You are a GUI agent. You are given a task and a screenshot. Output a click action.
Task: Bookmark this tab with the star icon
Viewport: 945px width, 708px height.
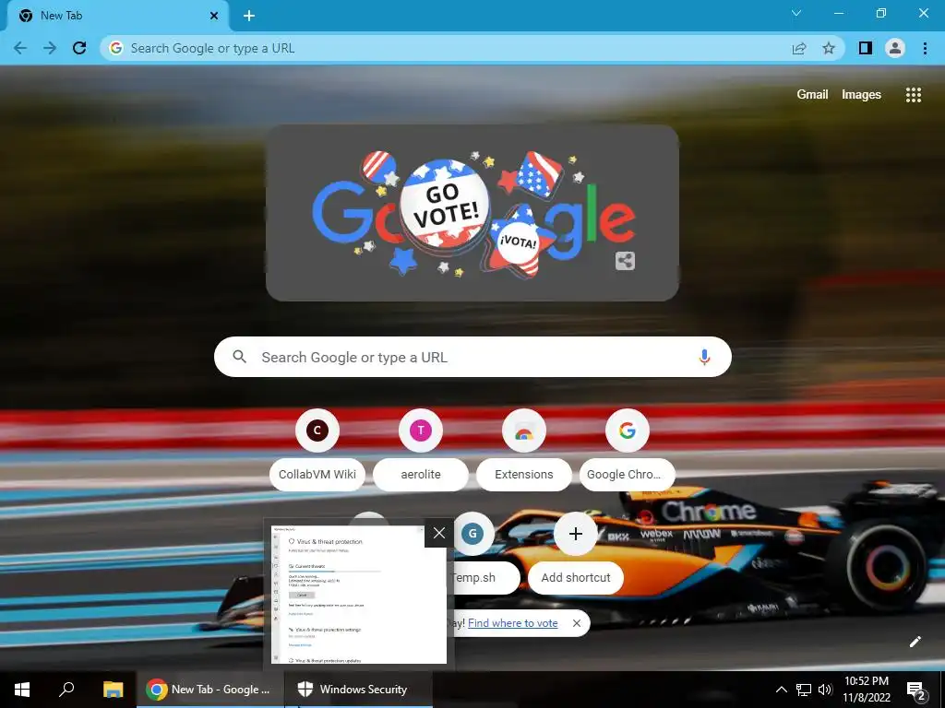[x=829, y=48]
